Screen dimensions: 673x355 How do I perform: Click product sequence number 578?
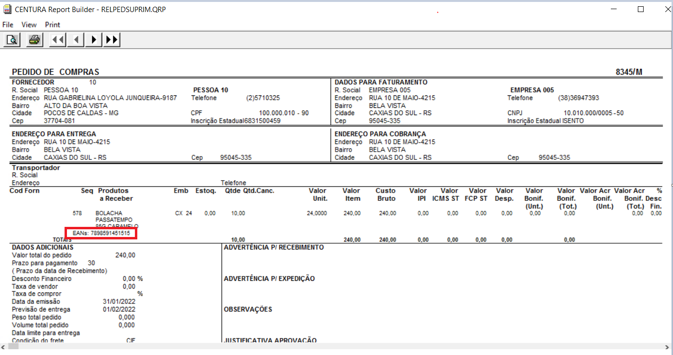(x=77, y=213)
